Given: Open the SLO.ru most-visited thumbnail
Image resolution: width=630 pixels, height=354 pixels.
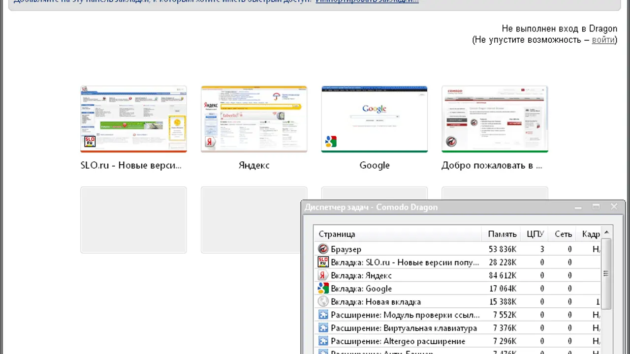Looking at the screenshot, I should pos(133,119).
